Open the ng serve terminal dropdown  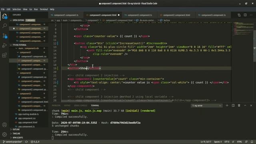pos(206,106)
